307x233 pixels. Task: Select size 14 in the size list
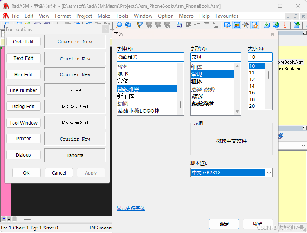[257, 86]
